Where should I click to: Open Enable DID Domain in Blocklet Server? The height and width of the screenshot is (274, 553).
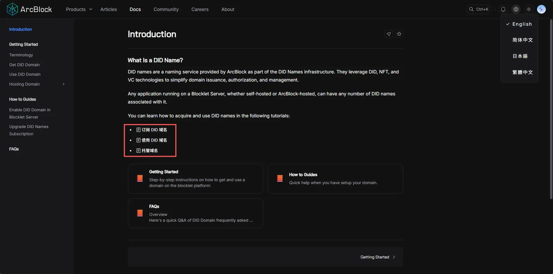(30, 113)
